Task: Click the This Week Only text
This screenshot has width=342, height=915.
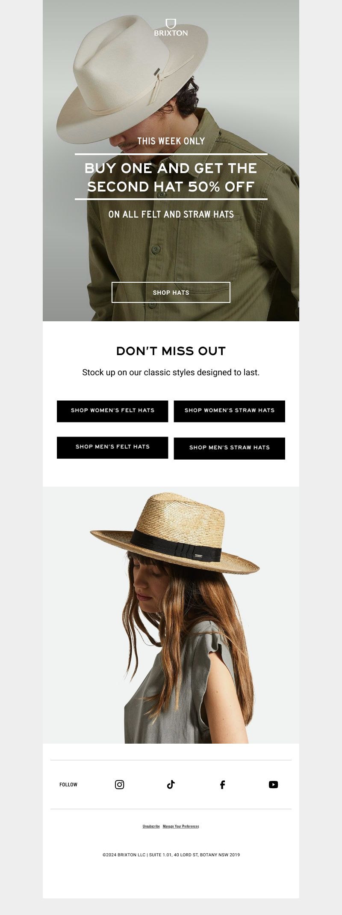Action: tap(171, 141)
